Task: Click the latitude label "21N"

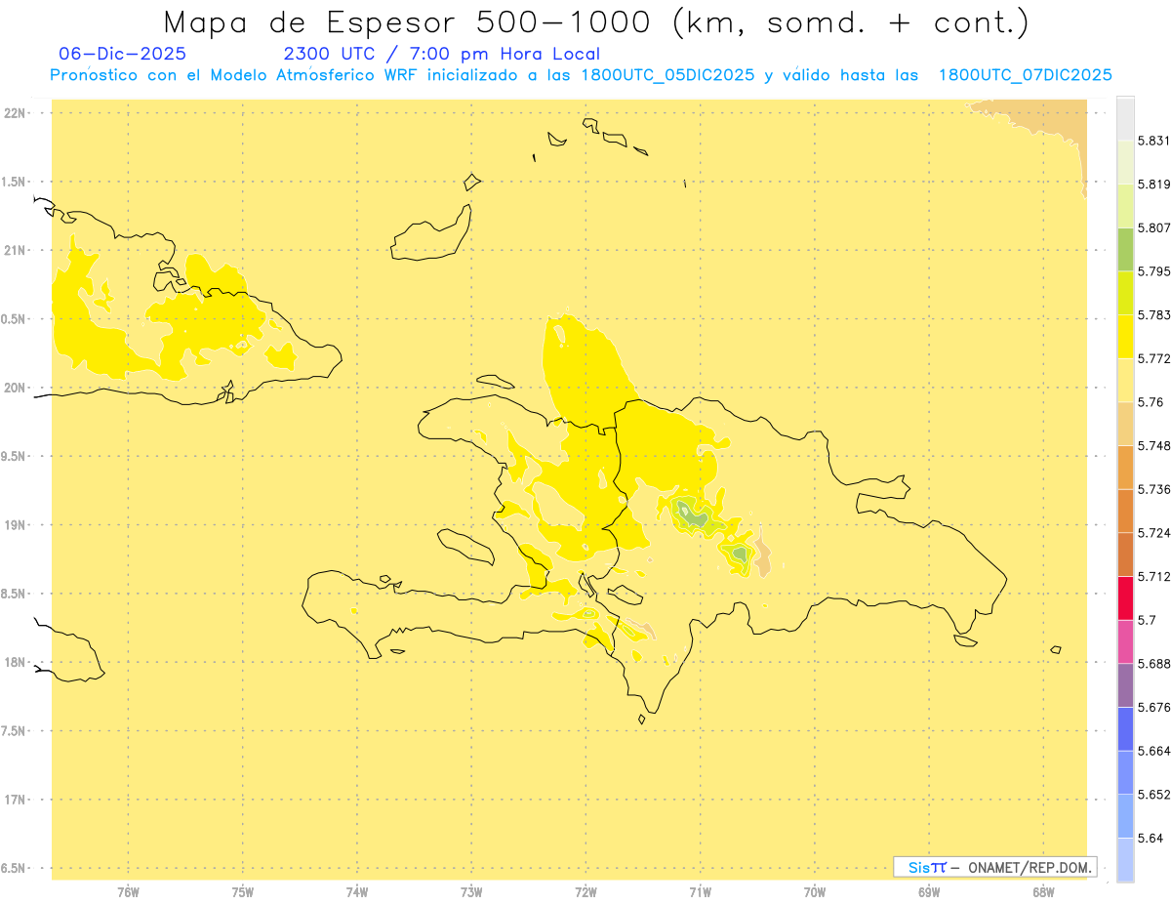Action: (x=16, y=250)
